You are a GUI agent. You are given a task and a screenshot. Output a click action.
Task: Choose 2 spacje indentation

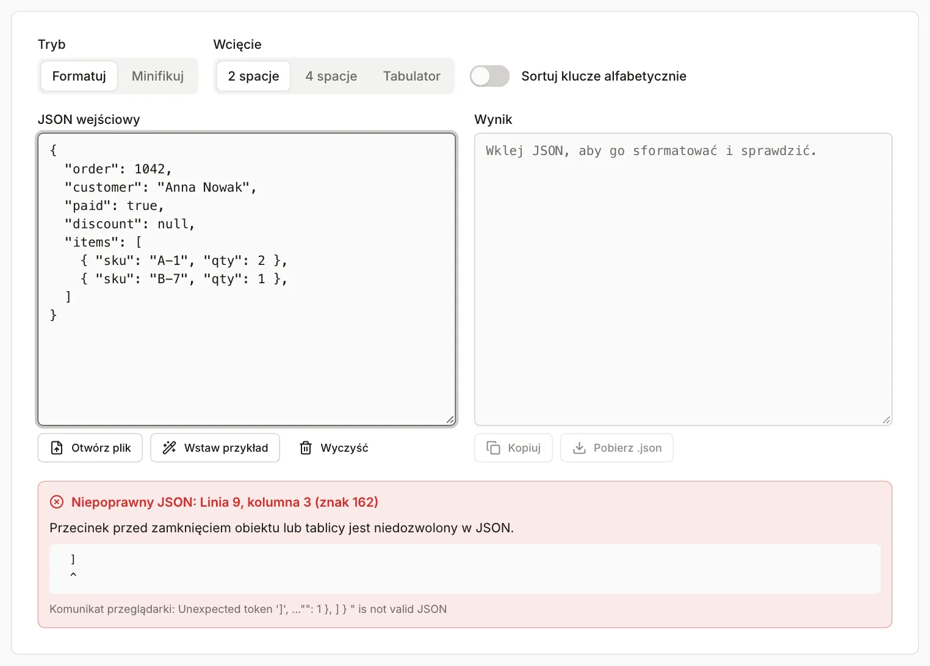tap(254, 76)
